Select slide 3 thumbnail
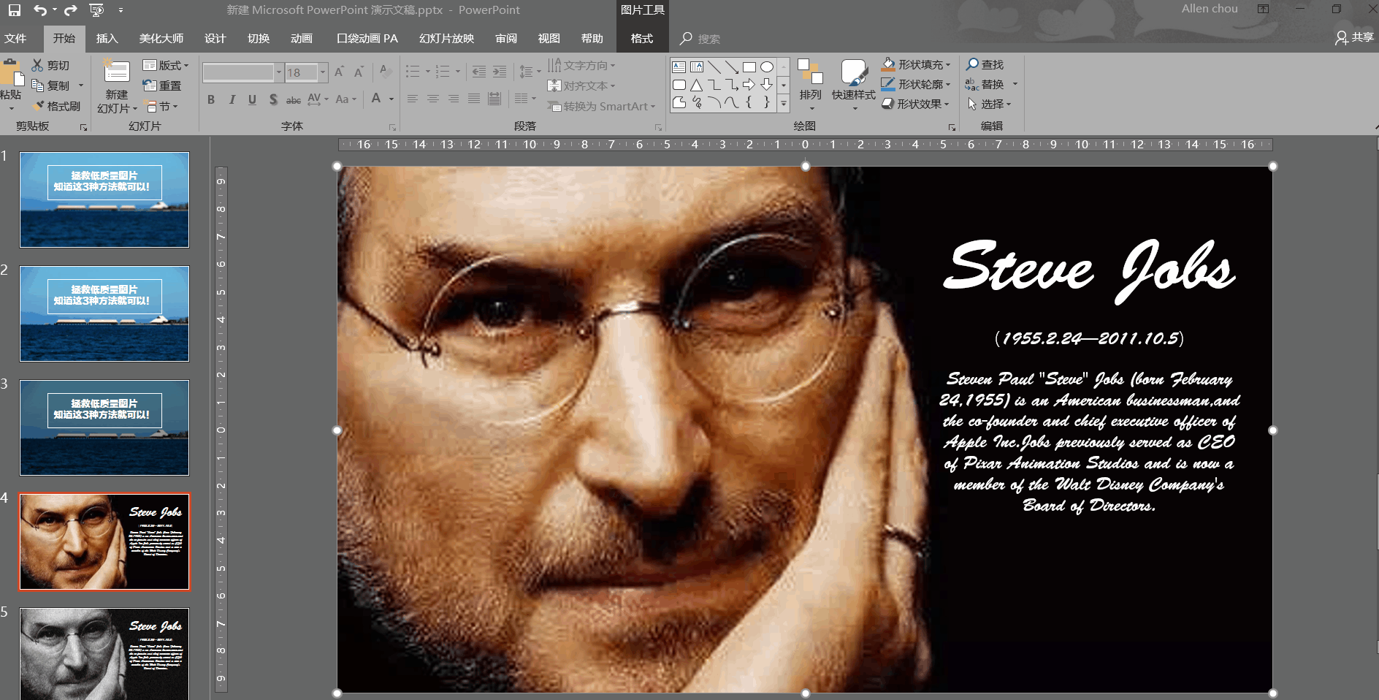Viewport: 1379px width, 700px height. pyautogui.click(x=104, y=427)
